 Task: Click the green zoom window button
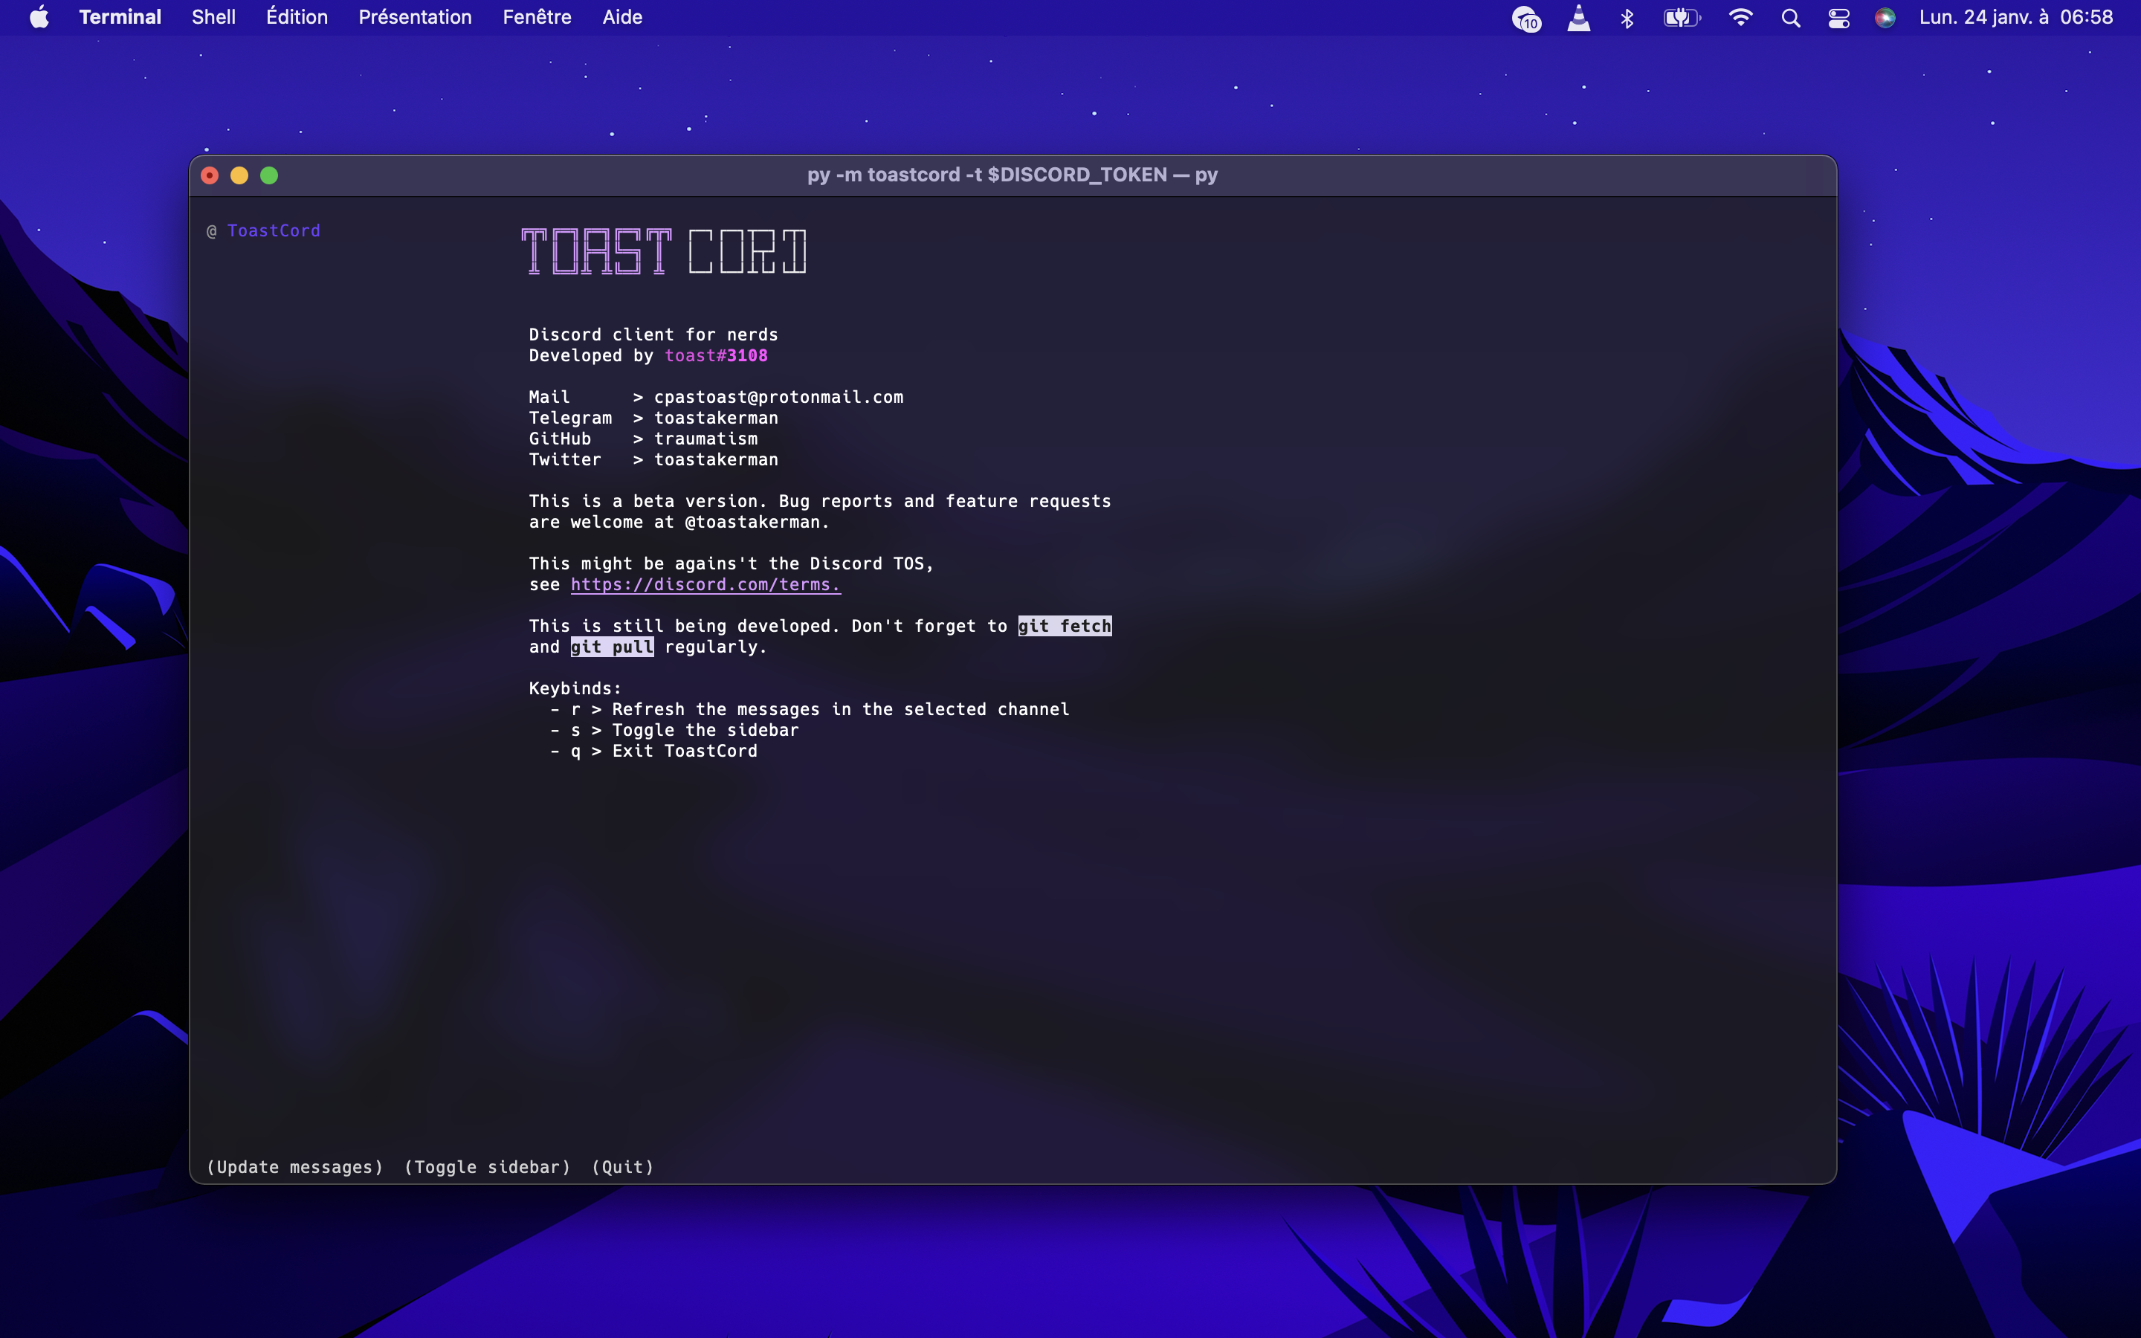[x=269, y=175]
